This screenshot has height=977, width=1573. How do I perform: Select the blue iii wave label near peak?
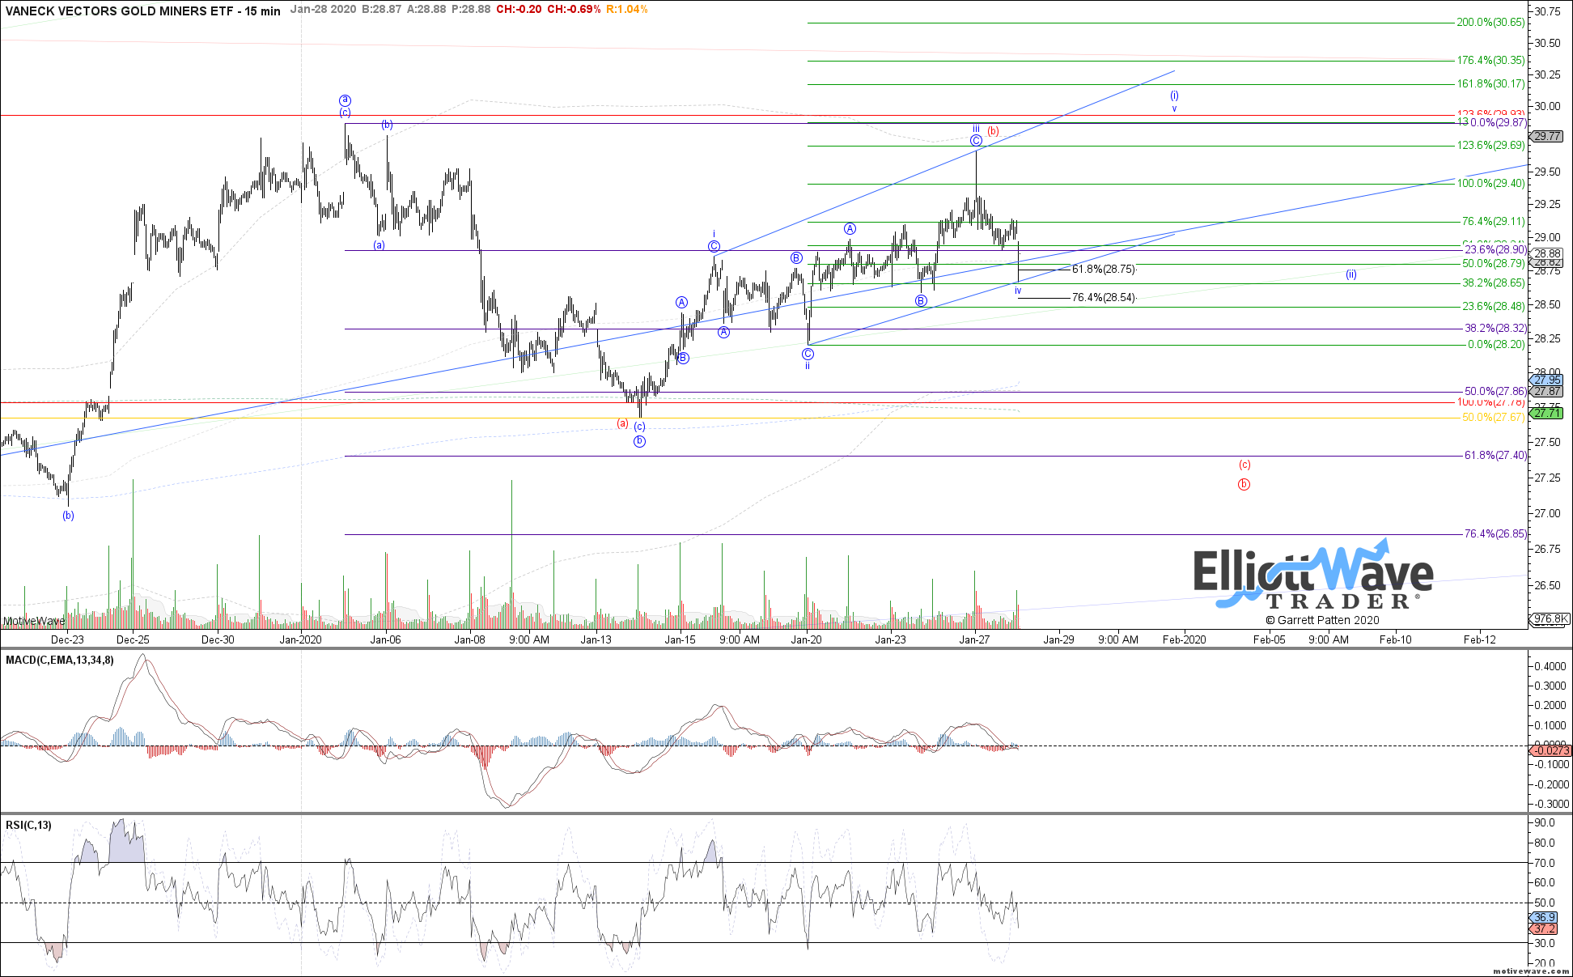977,129
